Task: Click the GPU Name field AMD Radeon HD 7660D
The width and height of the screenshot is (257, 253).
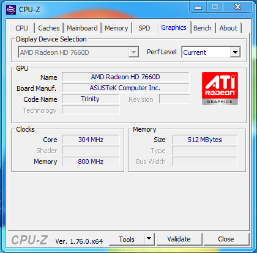Action: [125, 77]
